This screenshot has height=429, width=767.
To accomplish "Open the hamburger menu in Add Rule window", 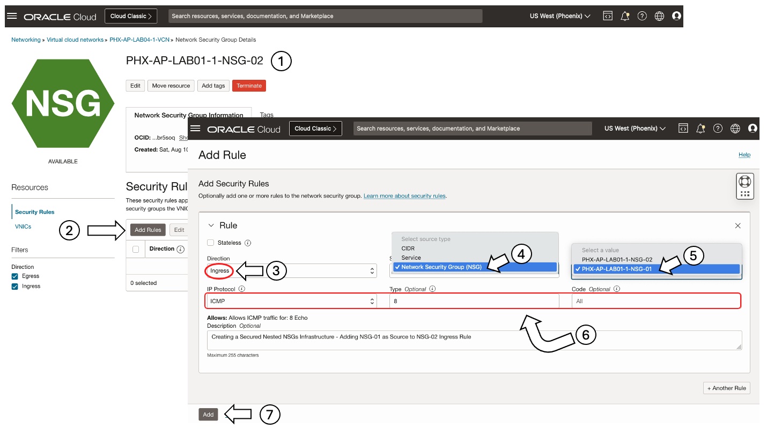I will [x=195, y=129].
